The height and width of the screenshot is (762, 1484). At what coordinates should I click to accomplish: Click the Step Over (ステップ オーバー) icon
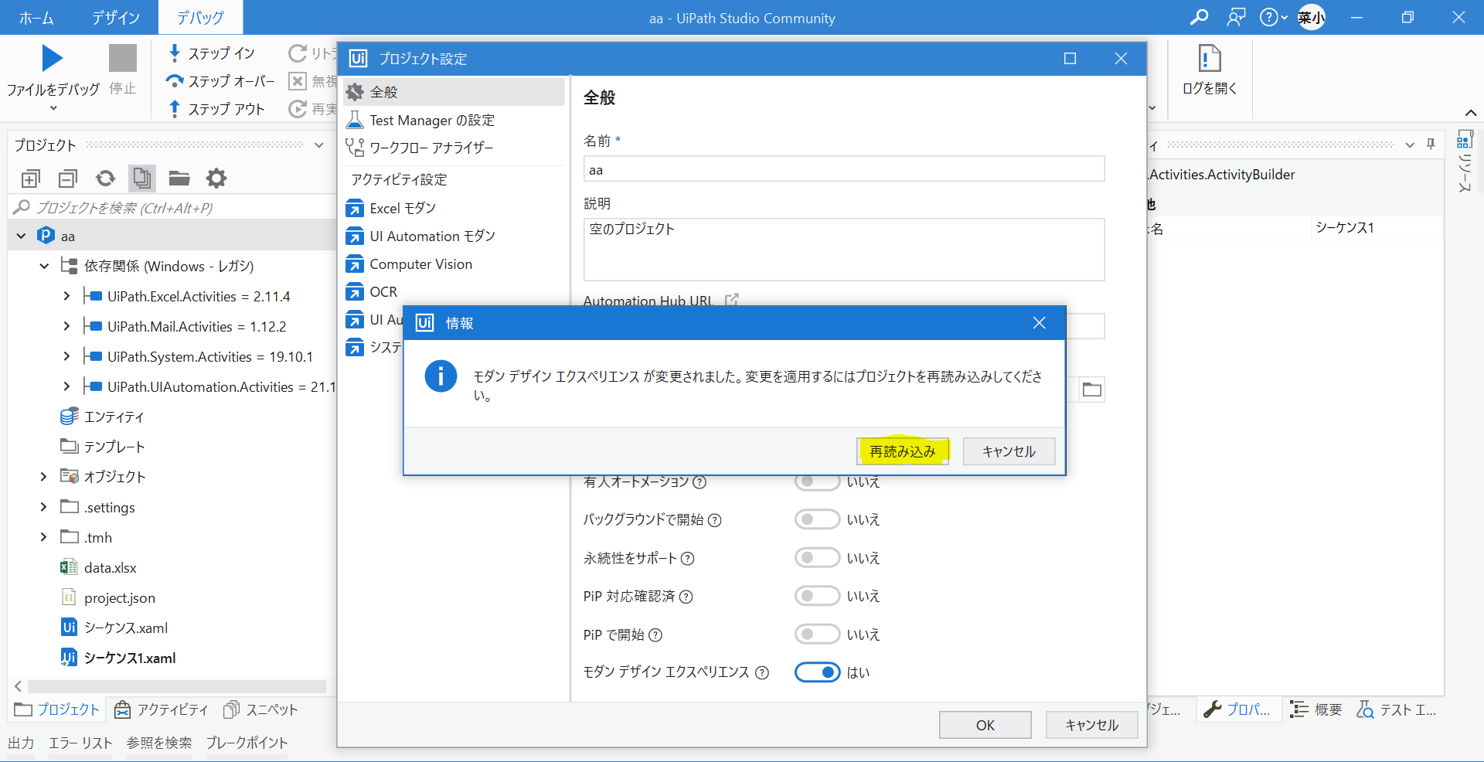(x=175, y=81)
